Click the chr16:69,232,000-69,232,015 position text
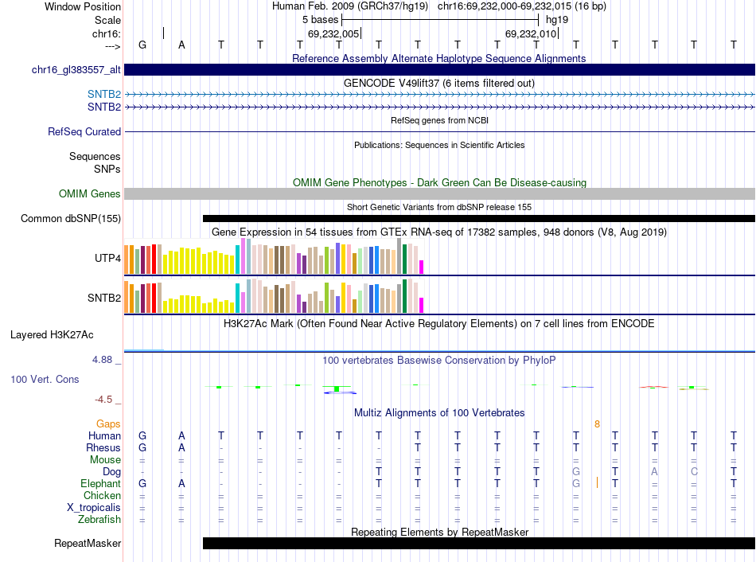The height and width of the screenshot is (562, 756). click(522, 6)
